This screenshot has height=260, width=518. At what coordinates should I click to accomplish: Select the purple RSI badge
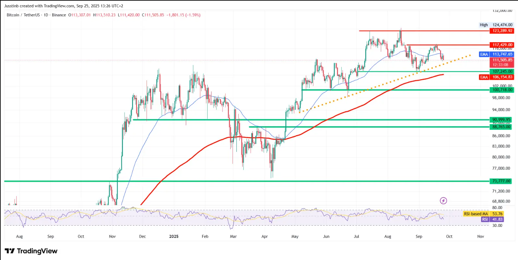click(x=485, y=219)
